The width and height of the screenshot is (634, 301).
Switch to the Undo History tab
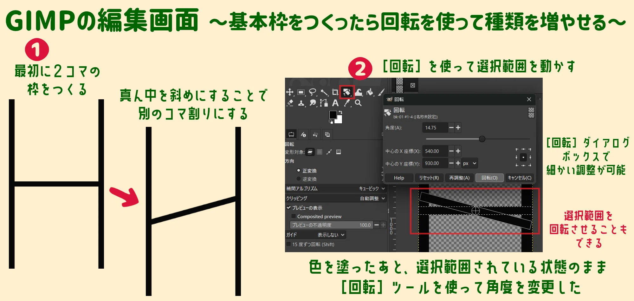pos(315,134)
